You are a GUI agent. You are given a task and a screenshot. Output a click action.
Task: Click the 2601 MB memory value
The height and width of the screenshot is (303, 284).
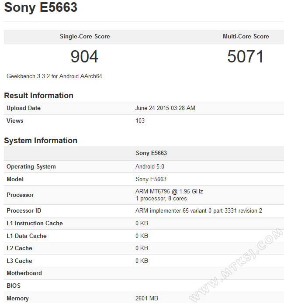pyautogui.click(x=146, y=299)
